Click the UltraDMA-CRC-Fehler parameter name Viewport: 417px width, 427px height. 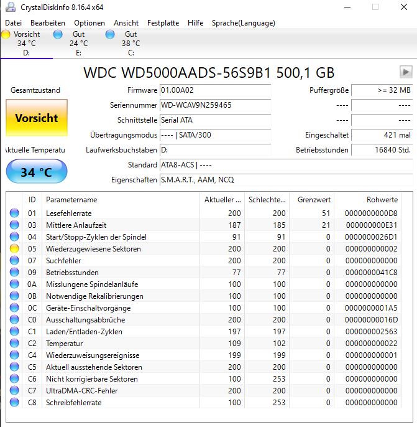(82, 391)
